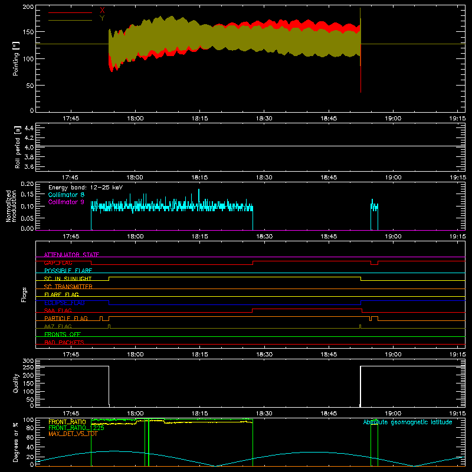Click the "Degrees or %" axis title

pyautogui.click(x=16, y=442)
